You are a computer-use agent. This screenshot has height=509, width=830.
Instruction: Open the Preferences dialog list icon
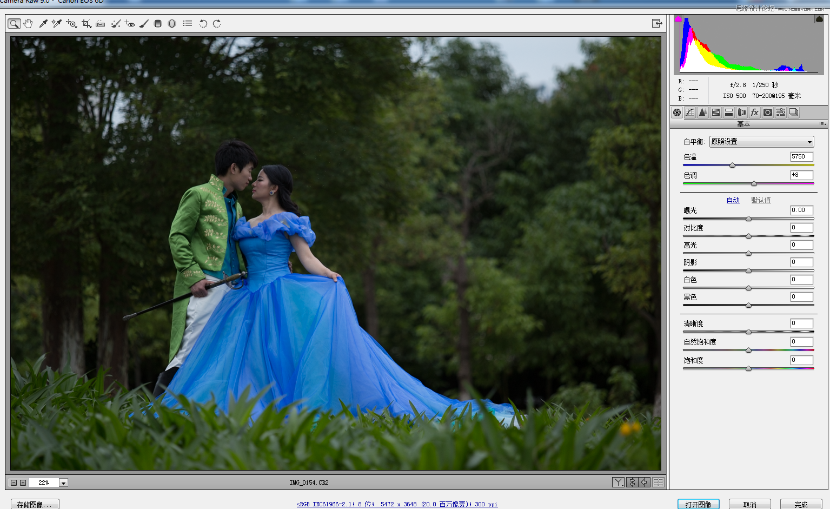188,23
